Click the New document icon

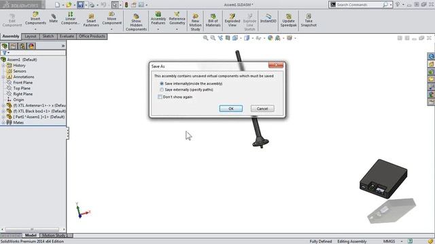coord(57,5)
